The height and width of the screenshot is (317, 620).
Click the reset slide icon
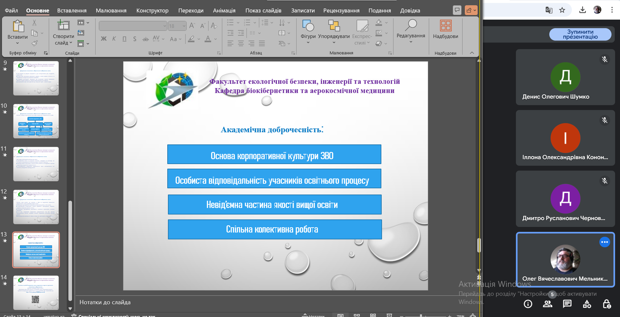pos(81,33)
